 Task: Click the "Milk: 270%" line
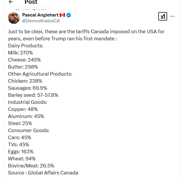coord(20,53)
